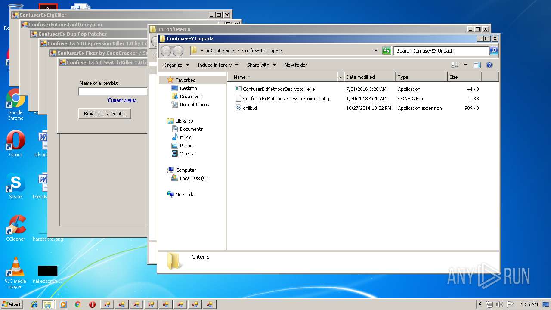Open Desktop in Favorites
This screenshot has width=551, height=310.
coord(188,88)
